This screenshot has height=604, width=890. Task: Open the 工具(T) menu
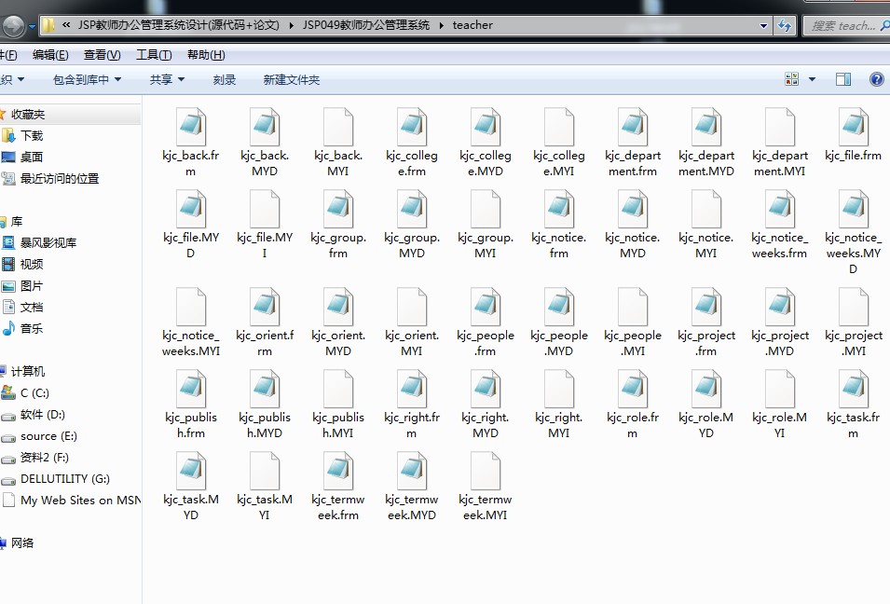point(154,55)
